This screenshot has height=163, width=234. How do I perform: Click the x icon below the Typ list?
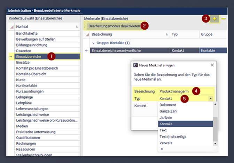tap(162, 149)
